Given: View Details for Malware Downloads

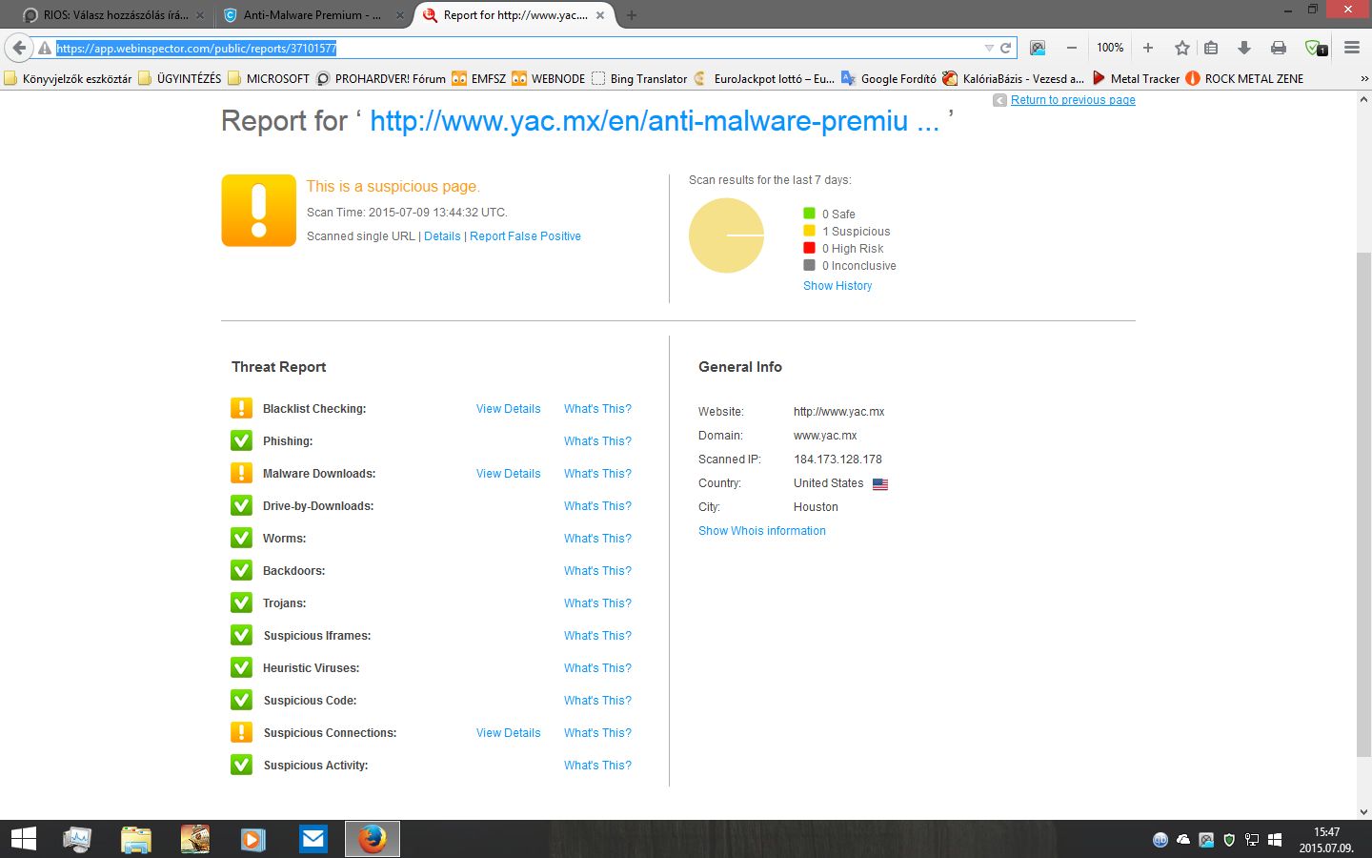Looking at the screenshot, I should point(509,474).
